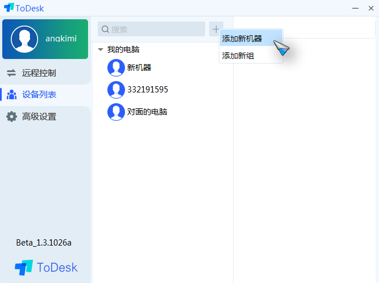
Task: Click the ToDesk logo at sidebar bottom
Action: click(x=46, y=267)
